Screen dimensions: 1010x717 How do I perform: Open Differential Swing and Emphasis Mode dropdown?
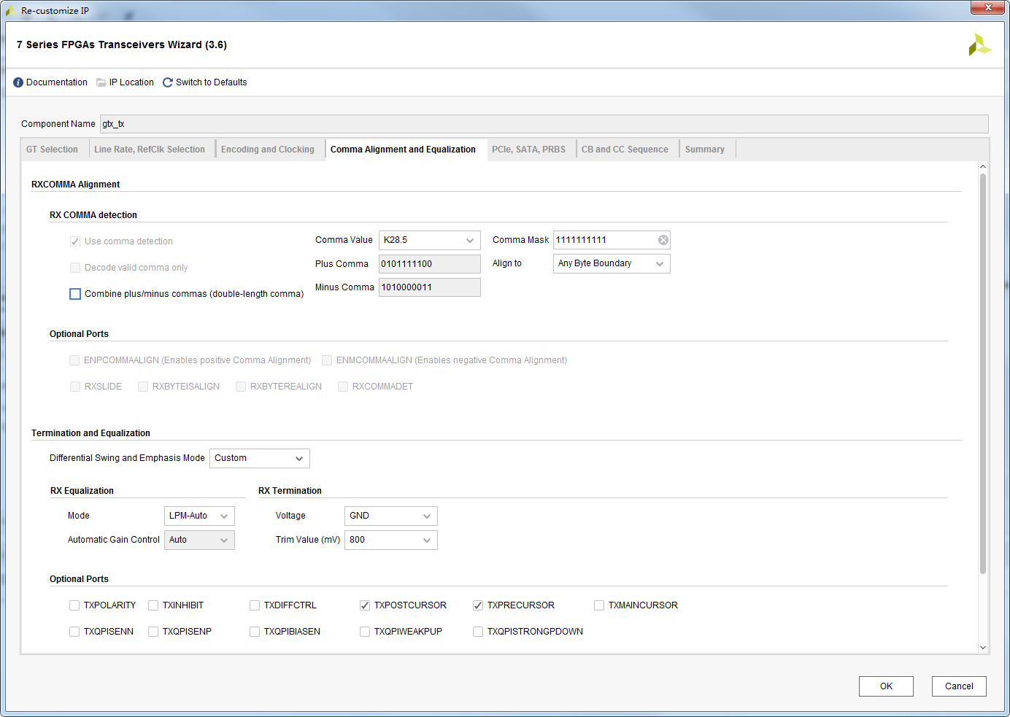pyautogui.click(x=260, y=458)
